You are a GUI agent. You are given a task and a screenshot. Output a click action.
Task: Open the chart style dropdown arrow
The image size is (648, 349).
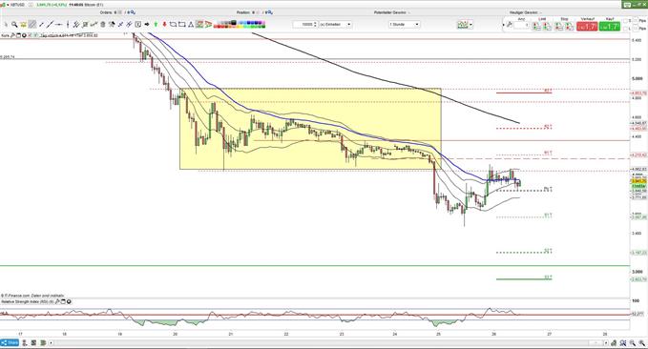point(470,25)
